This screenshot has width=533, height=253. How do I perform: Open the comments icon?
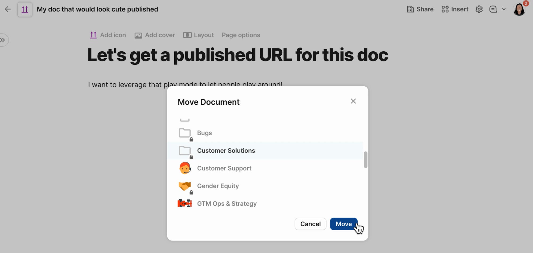click(x=493, y=9)
